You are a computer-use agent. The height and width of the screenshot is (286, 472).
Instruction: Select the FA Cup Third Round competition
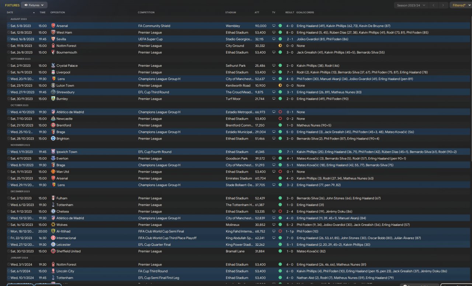pyautogui.click(x=153, y=272)
